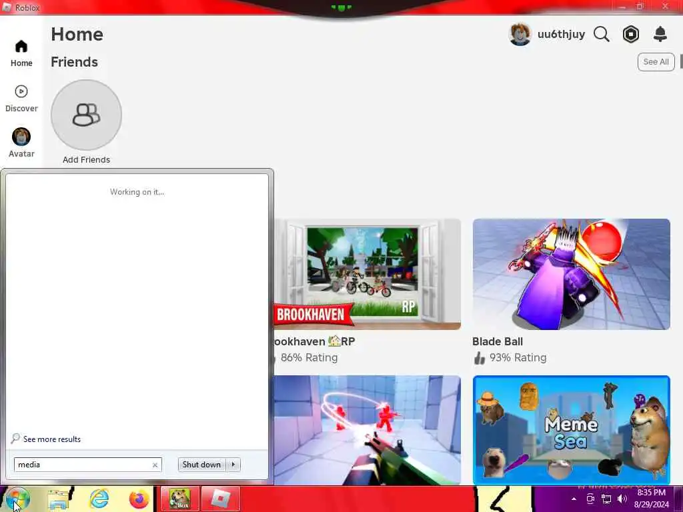
Task: Open the Robux hexagon icon
Action: [631, 34]
